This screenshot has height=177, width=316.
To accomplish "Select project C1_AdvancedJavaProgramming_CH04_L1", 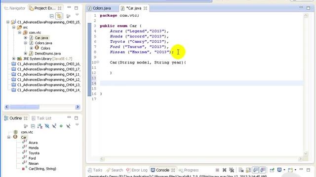I will click(48, 74).
